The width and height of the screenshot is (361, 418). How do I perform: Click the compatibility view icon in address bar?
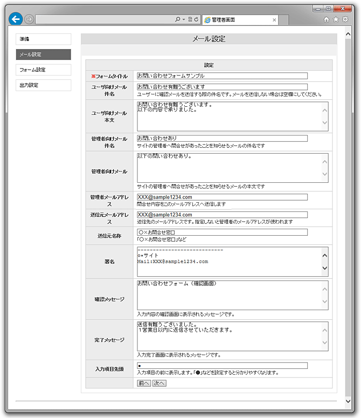(190, 19)
